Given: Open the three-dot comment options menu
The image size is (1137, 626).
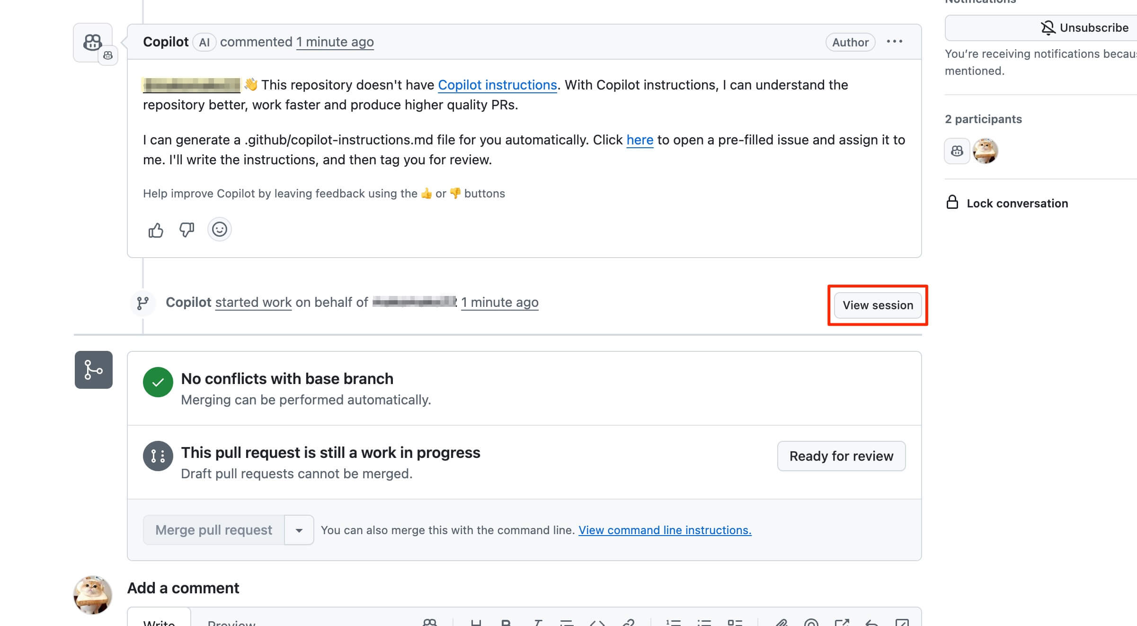Looking at the screenshot, I should pyautogui.click(x=894, y=42).
